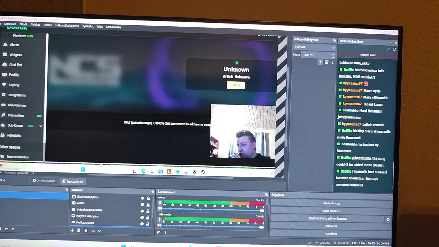Screen dimensions: 439x247
Task: Lock the Ikkunakaappaus source
Action: pos(148,198)
